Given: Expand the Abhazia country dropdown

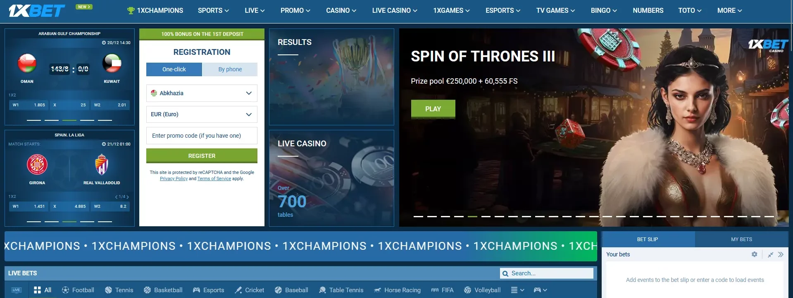Looking at the screenshot, I should pos(202,93).
